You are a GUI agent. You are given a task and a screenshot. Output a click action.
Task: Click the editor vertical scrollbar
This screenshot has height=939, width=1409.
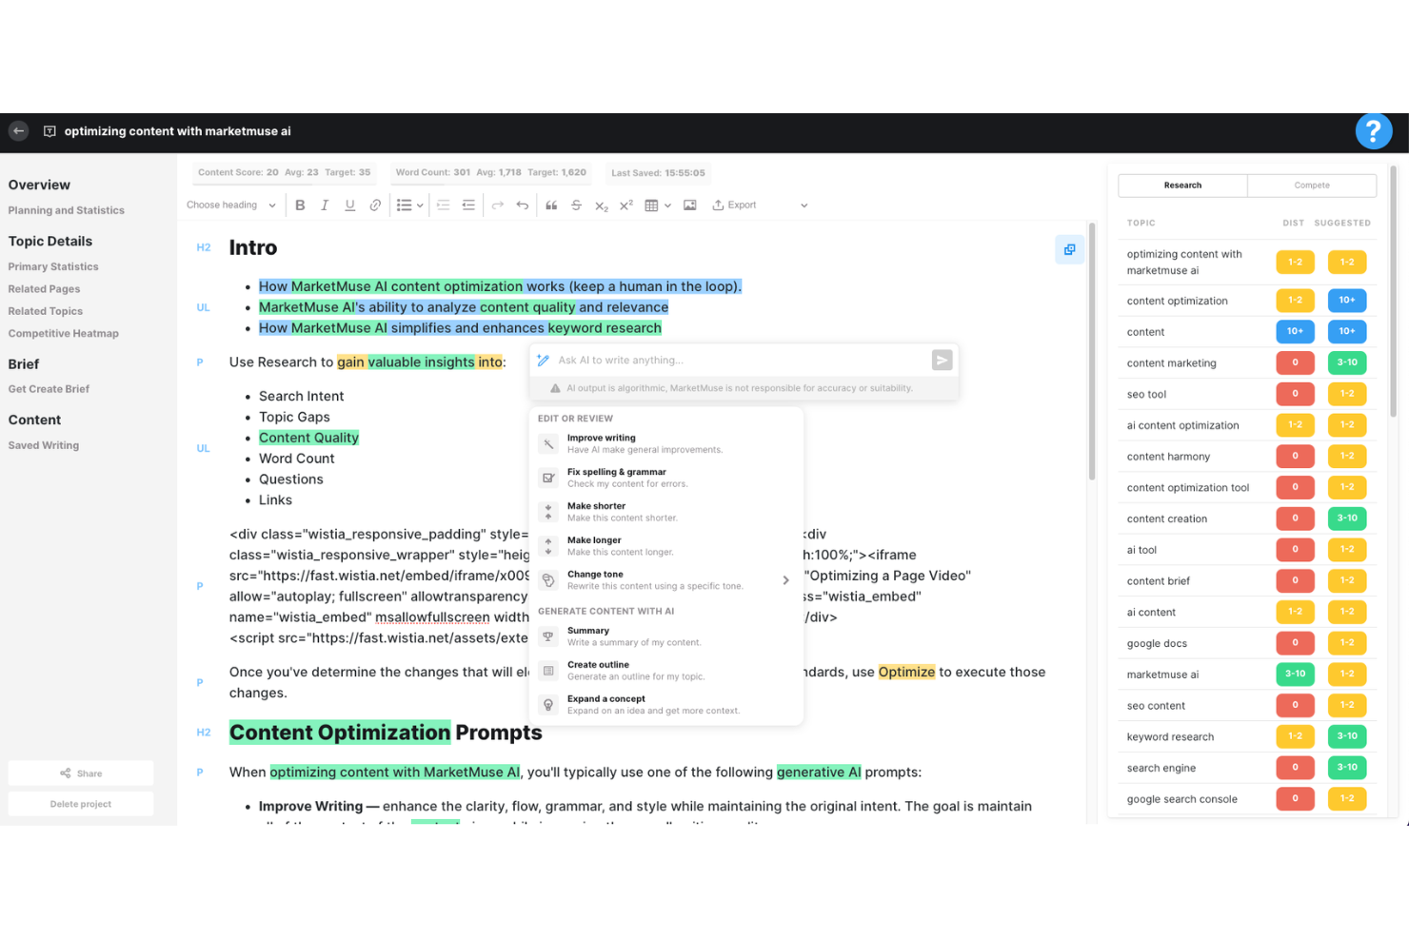coord(1092,352)
